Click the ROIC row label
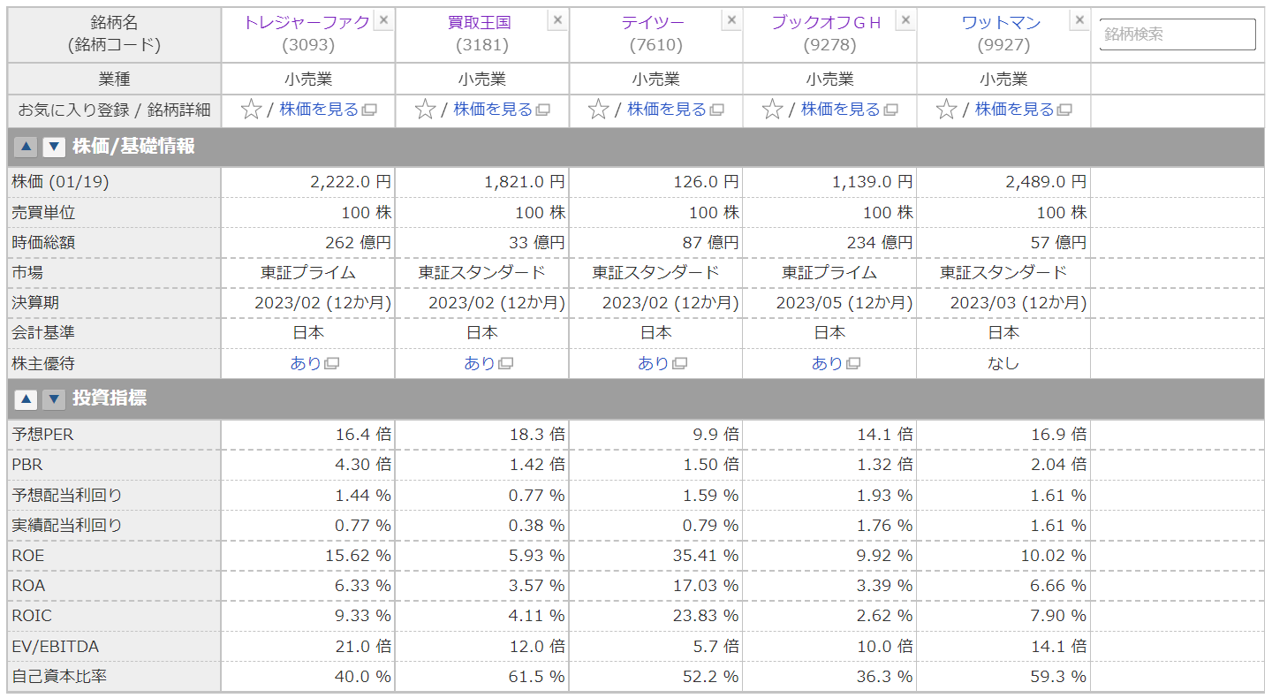Viewport: 1272px width, 698px height. (32, 615)
